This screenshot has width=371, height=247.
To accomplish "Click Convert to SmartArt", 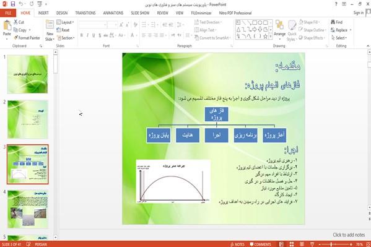I will [212, 38].
